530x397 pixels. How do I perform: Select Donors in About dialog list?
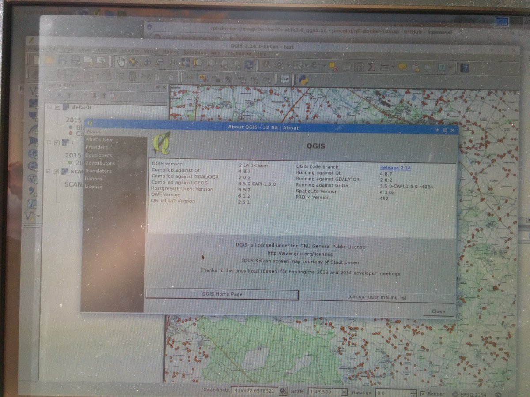pos(93,179)
